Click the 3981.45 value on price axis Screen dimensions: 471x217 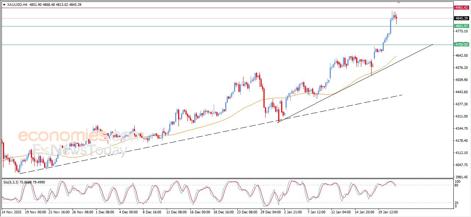461,177
